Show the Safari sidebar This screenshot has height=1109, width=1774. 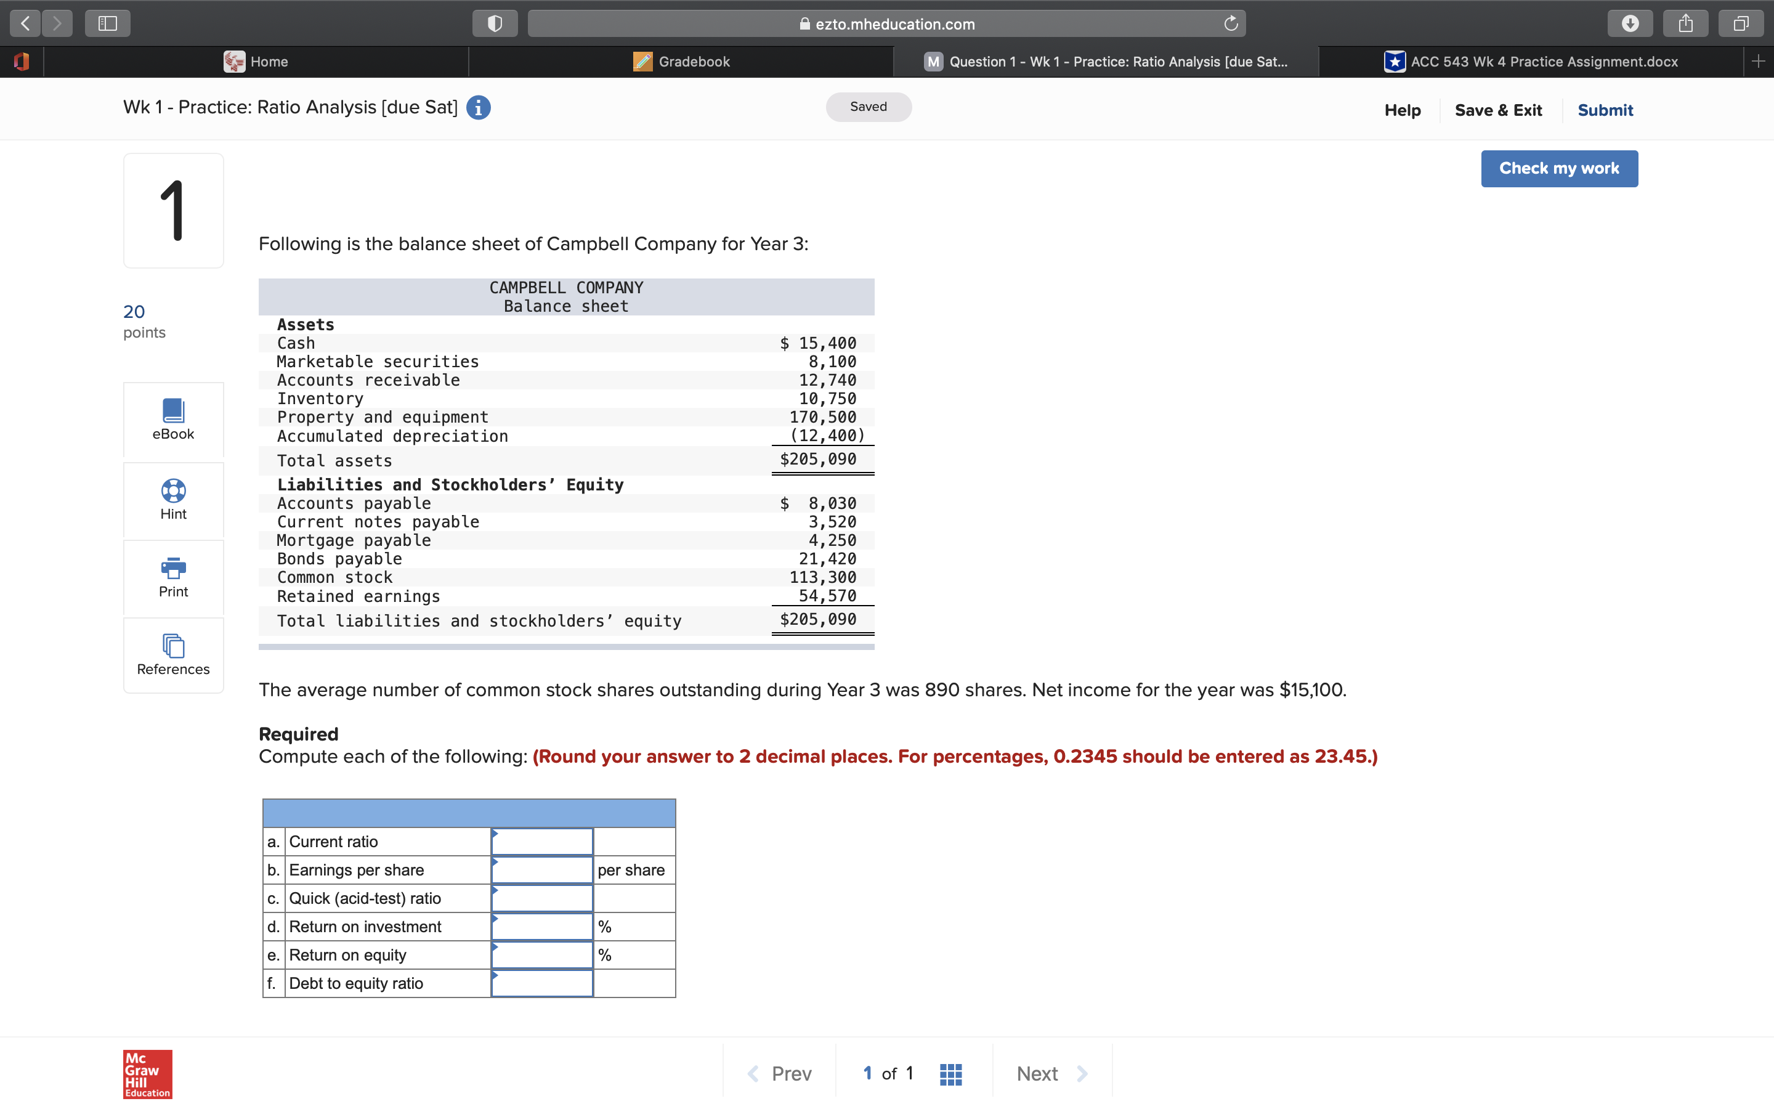(x=107, y=23)
